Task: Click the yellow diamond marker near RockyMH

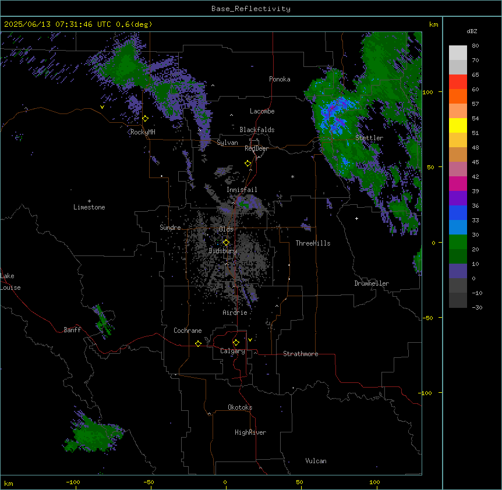Action: pos(146,119)
